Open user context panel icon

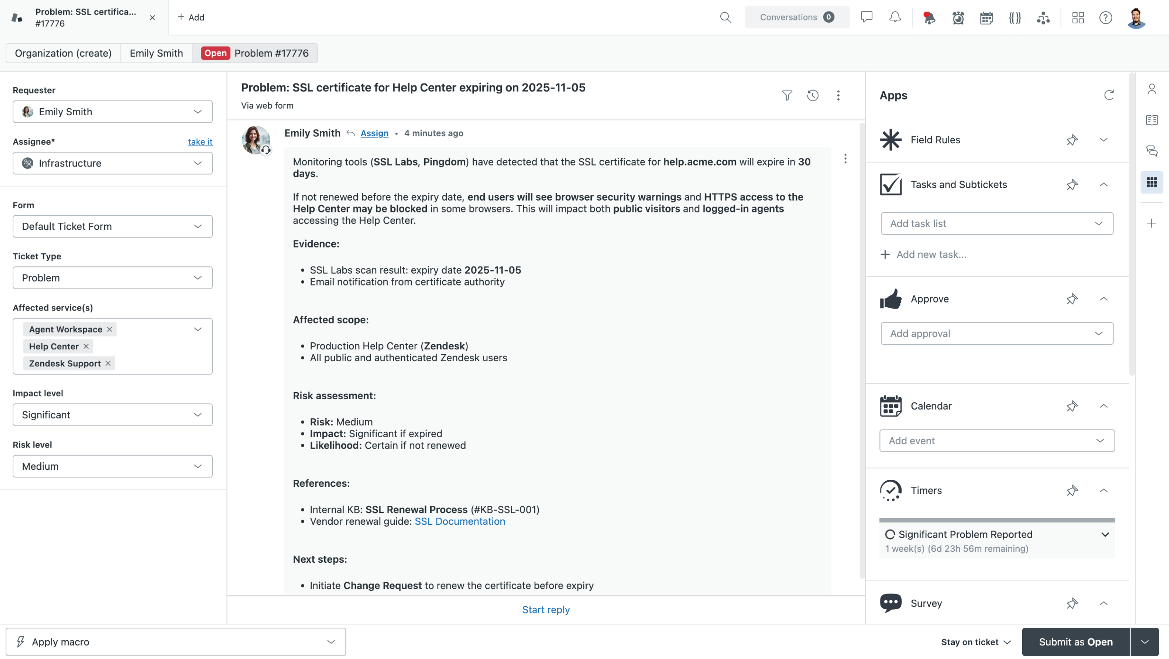pos(1152,89)
